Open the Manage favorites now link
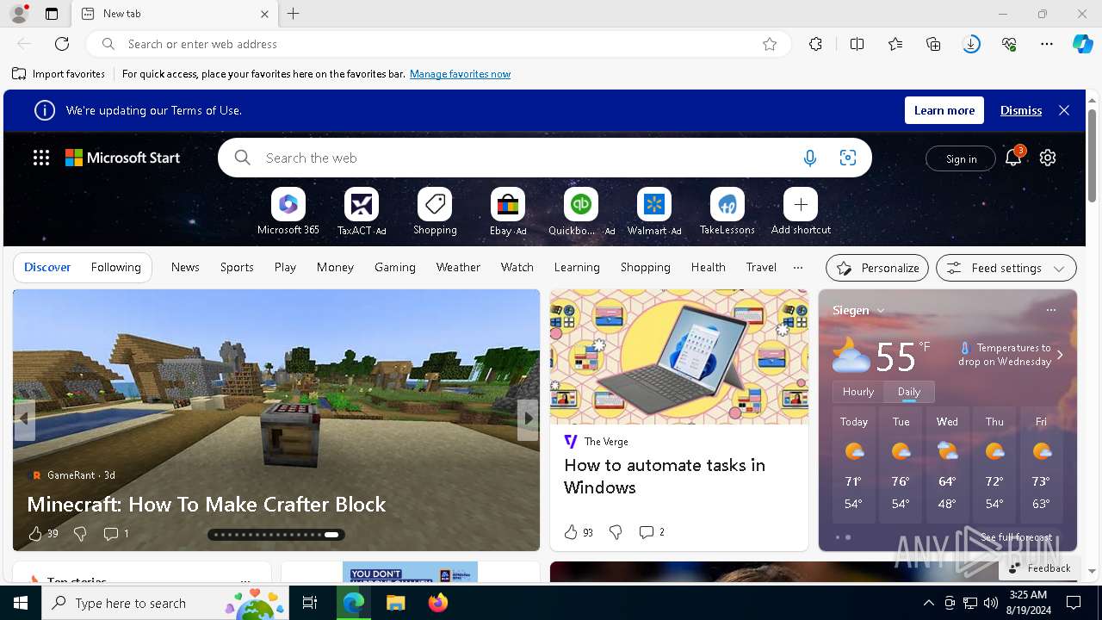The width and height of the screenshot is (1102, 620). [x=460, y=74]
